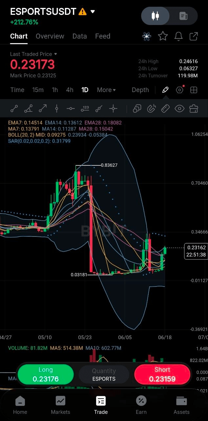
Task: Open the overlapping shapes drawing tool
Action: pos(137,109)
